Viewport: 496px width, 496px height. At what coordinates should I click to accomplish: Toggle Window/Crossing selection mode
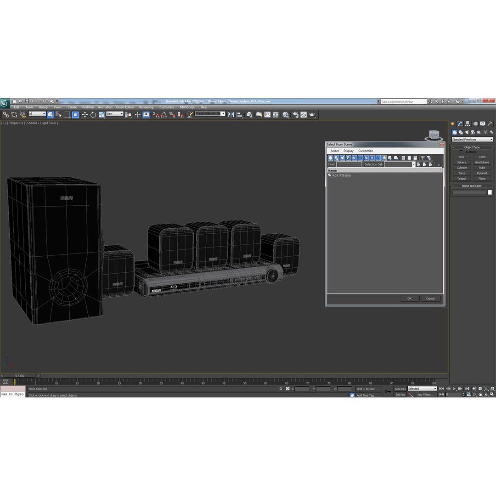click(75, 114)
